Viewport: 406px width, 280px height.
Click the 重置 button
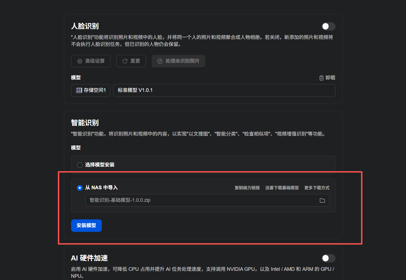click(x=131, y=61)
